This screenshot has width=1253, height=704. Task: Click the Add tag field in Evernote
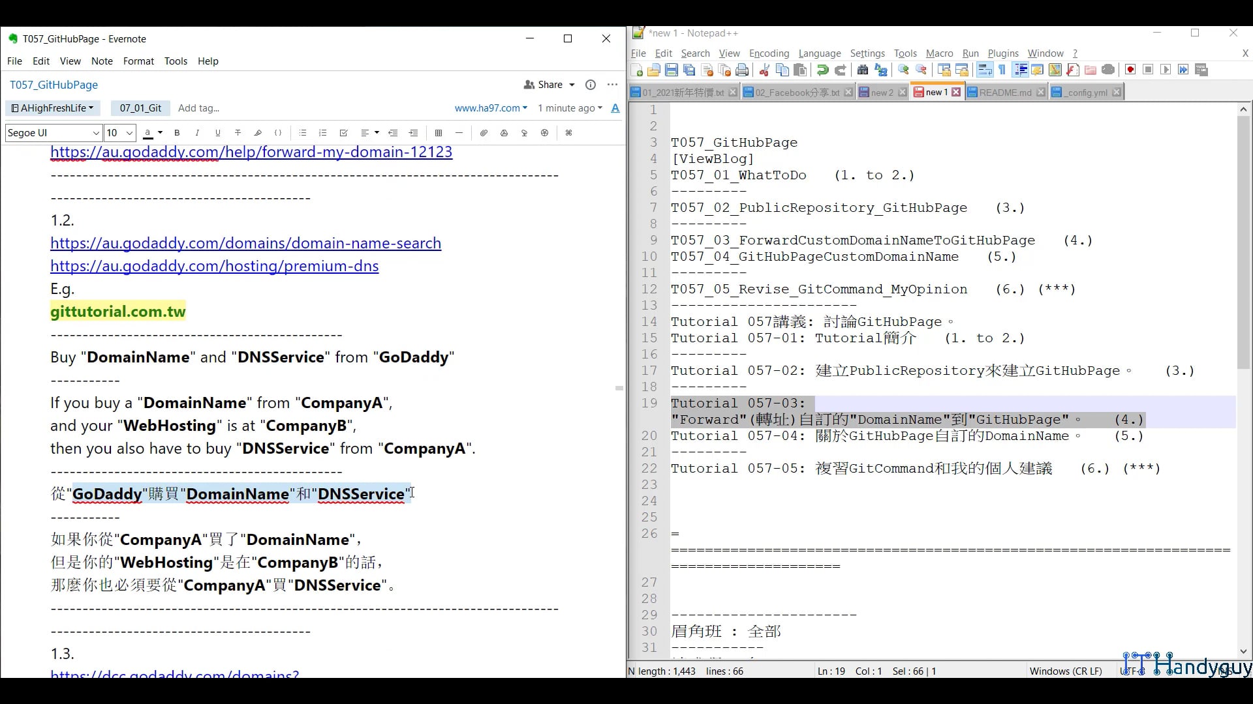[x=199, y=108]
